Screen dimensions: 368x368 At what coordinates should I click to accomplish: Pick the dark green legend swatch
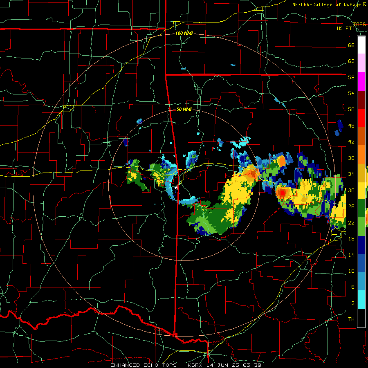361,208
